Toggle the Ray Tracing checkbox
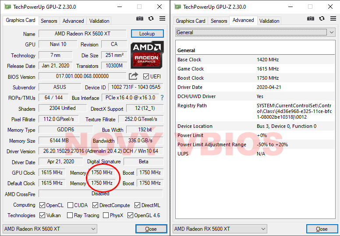Viewport: 340px width, 236px height. [x=70, y=215]
